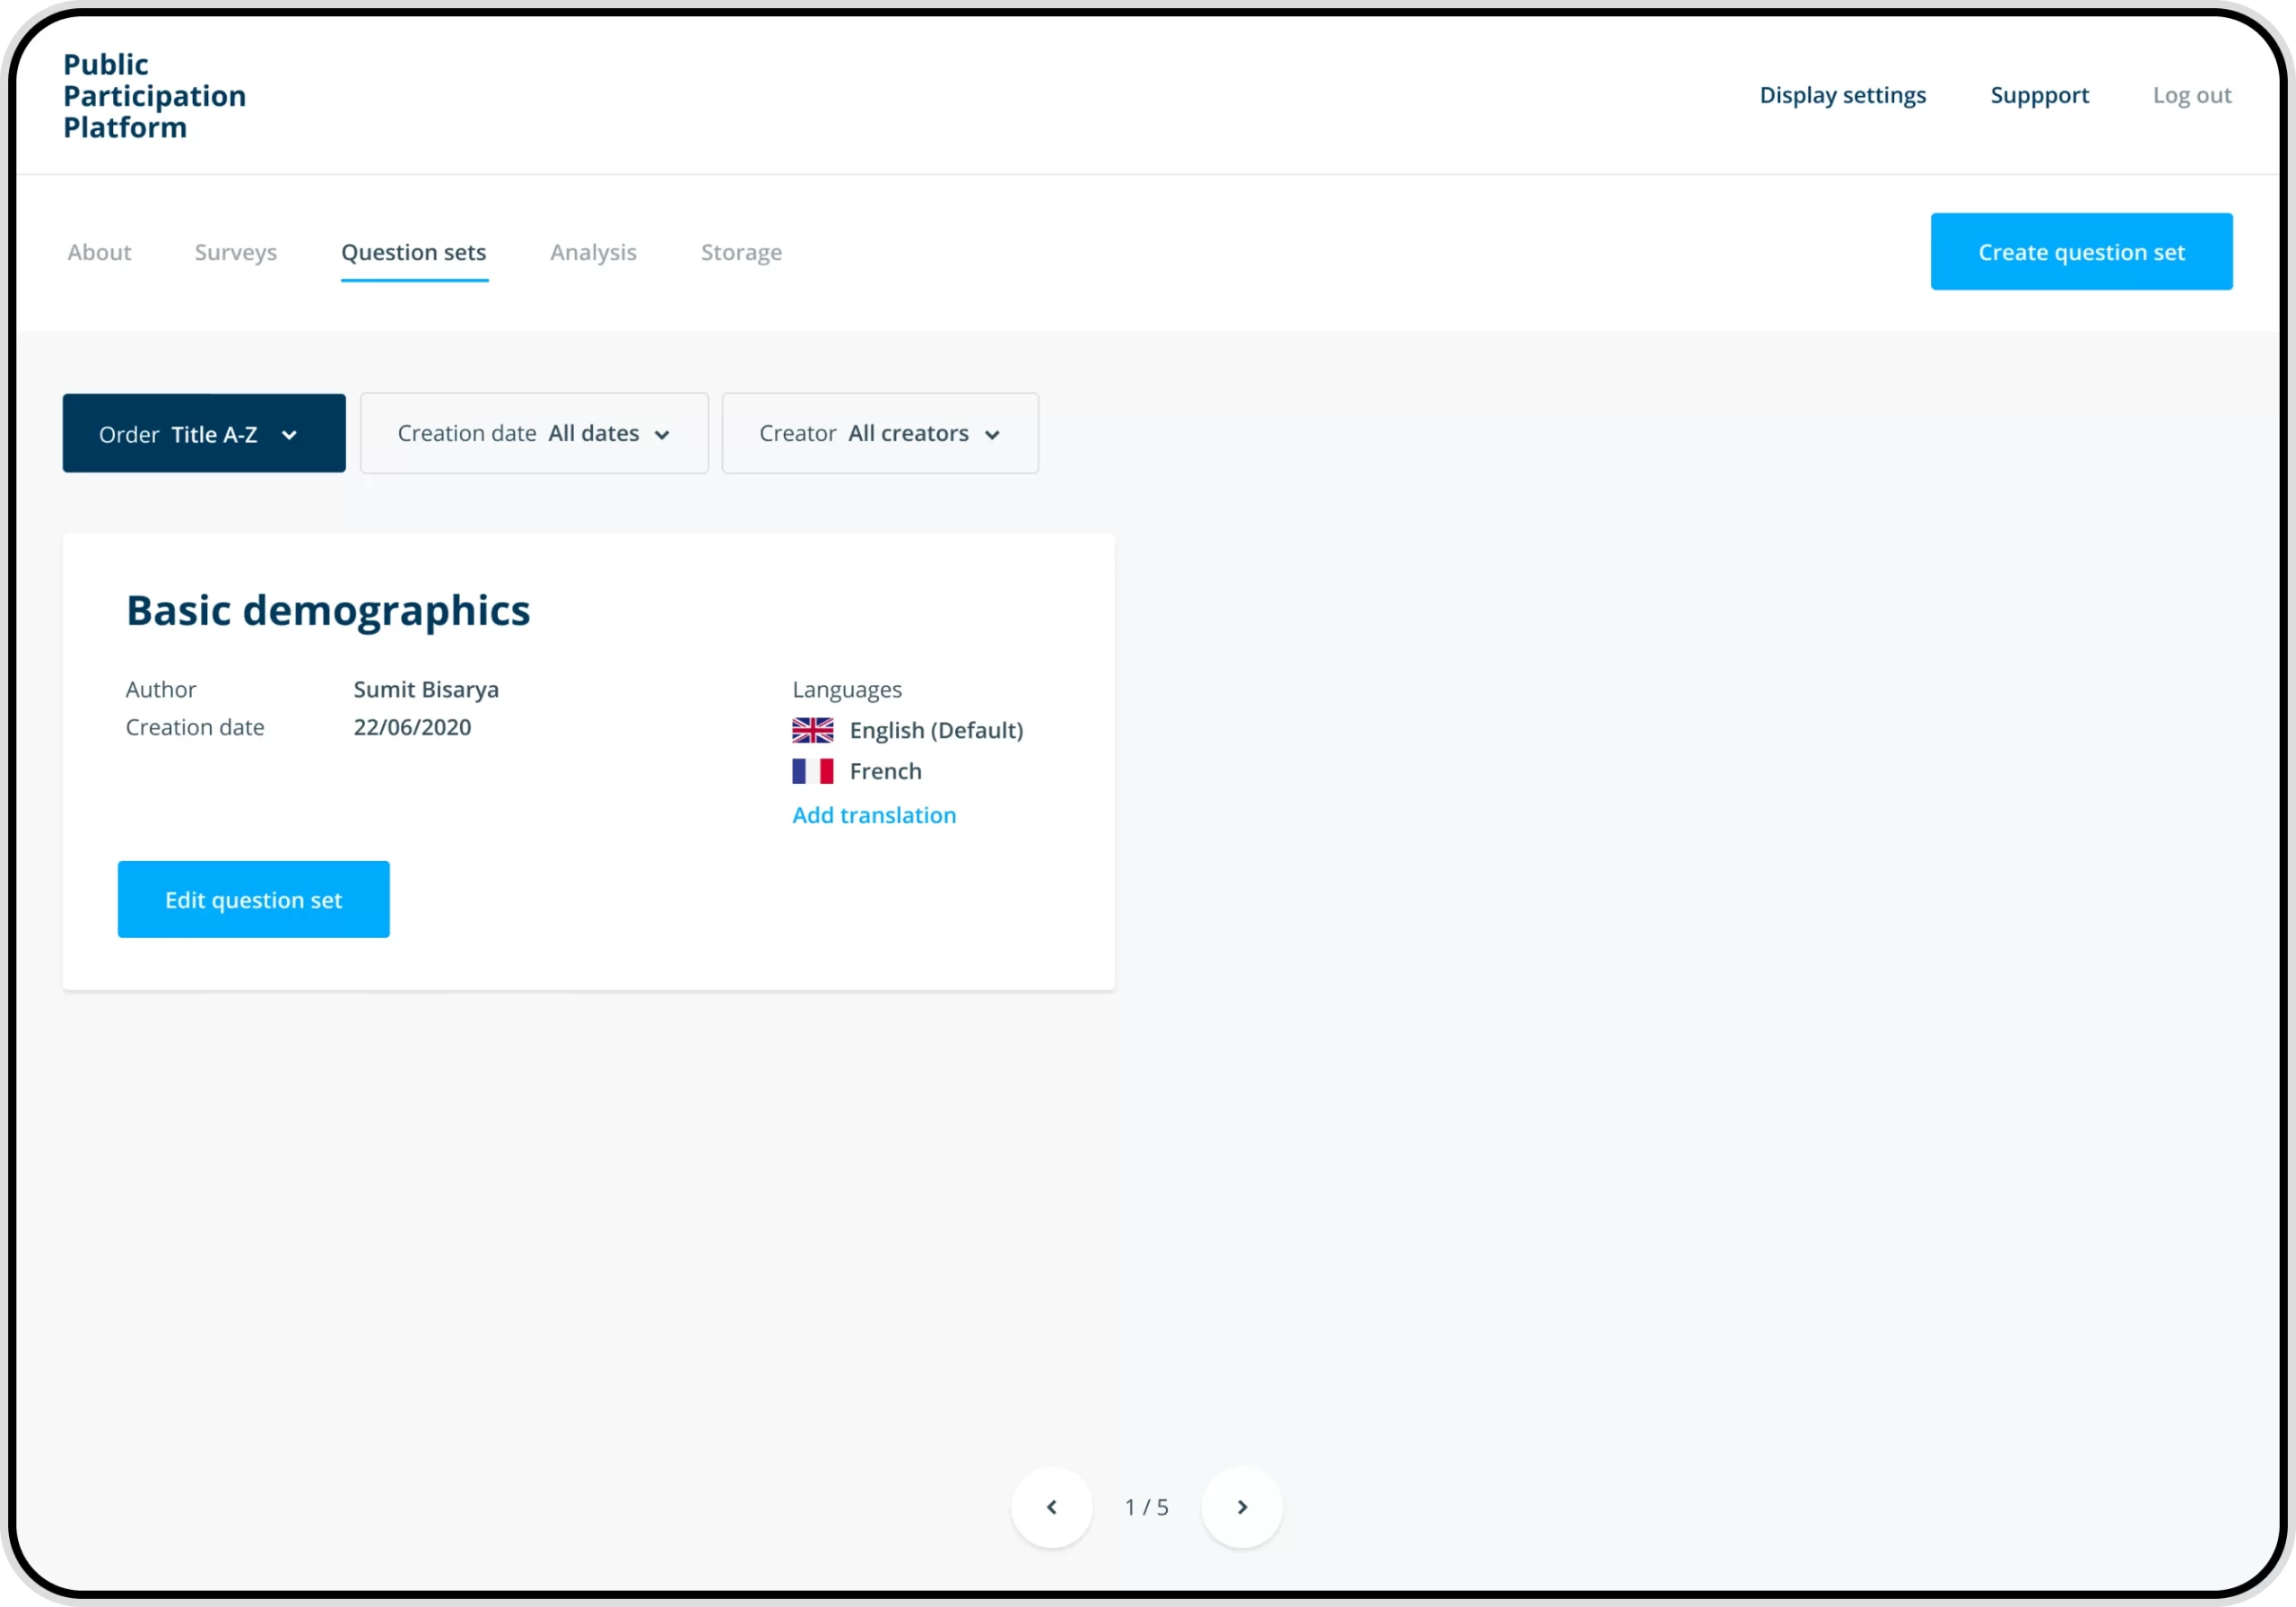Screen dimensions: 2296x1607
Task: Click the Creator filter chevron arrow
Action: point(992,435)
